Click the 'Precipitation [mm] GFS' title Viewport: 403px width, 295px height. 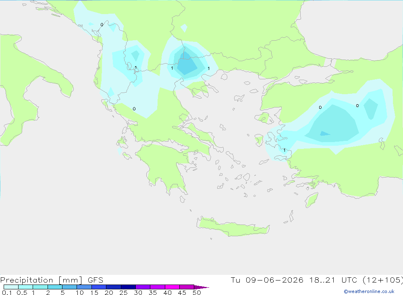(x=52, y=280)
